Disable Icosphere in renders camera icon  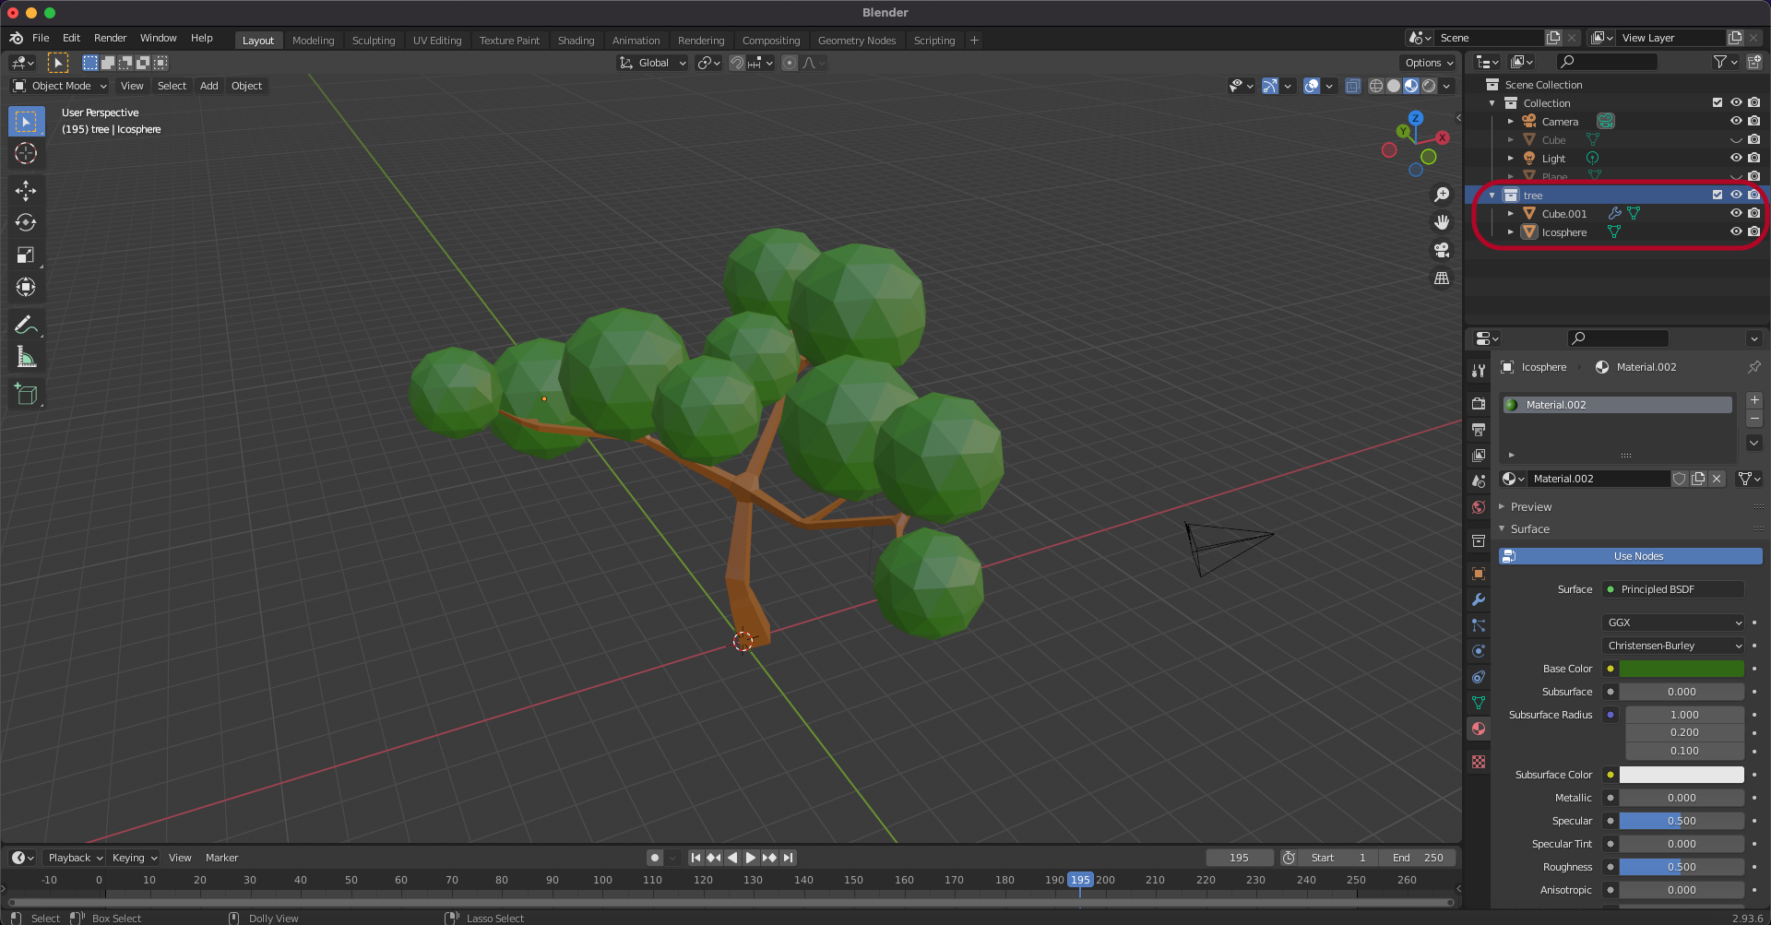[x=1754, y=231]
